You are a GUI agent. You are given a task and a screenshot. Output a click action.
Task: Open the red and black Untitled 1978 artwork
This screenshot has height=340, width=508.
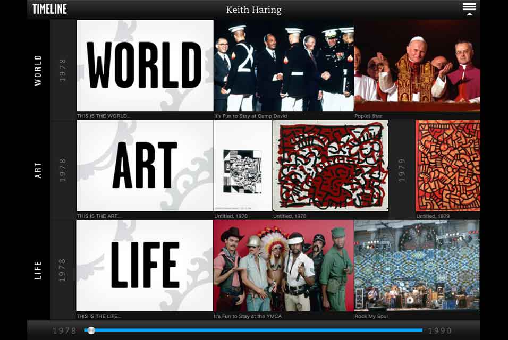331,165
